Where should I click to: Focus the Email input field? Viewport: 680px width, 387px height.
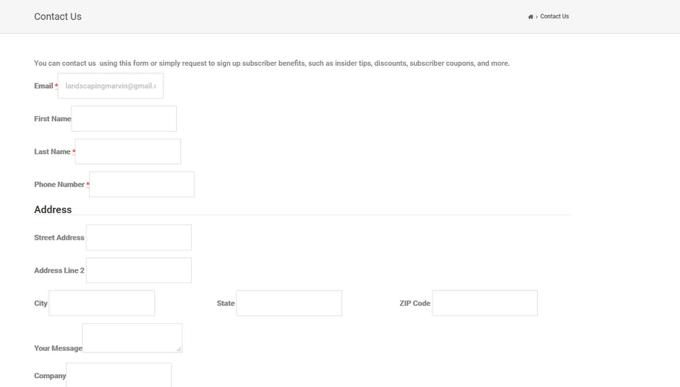[110, 86]
